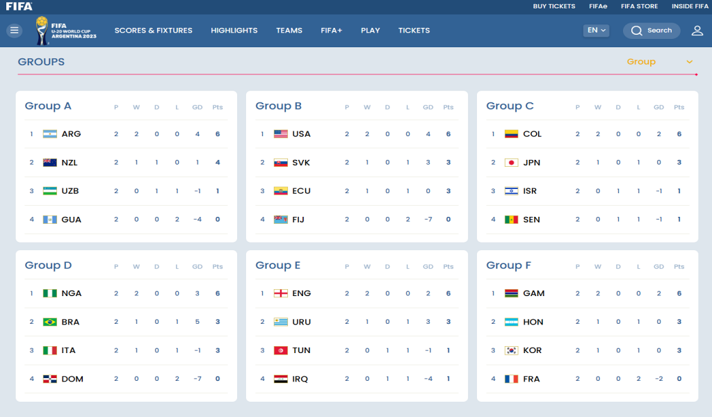Click the South Korea flag icon

pos(511,350)
